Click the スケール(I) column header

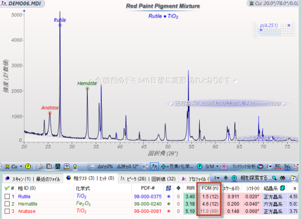(231, 188)
